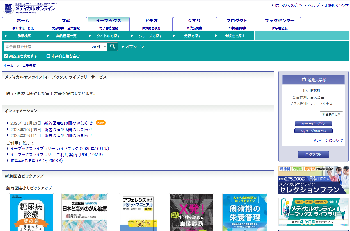Open the アフェレシス療法ポケットマニュアル book cover

(x=138, y=212)
